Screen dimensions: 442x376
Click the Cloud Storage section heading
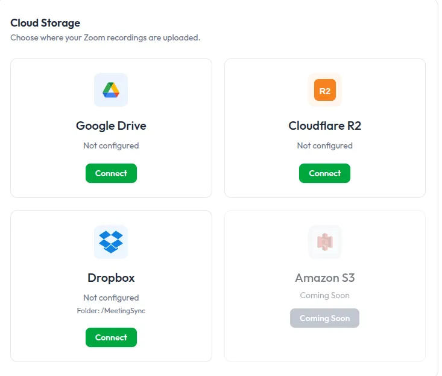(45, 23)
